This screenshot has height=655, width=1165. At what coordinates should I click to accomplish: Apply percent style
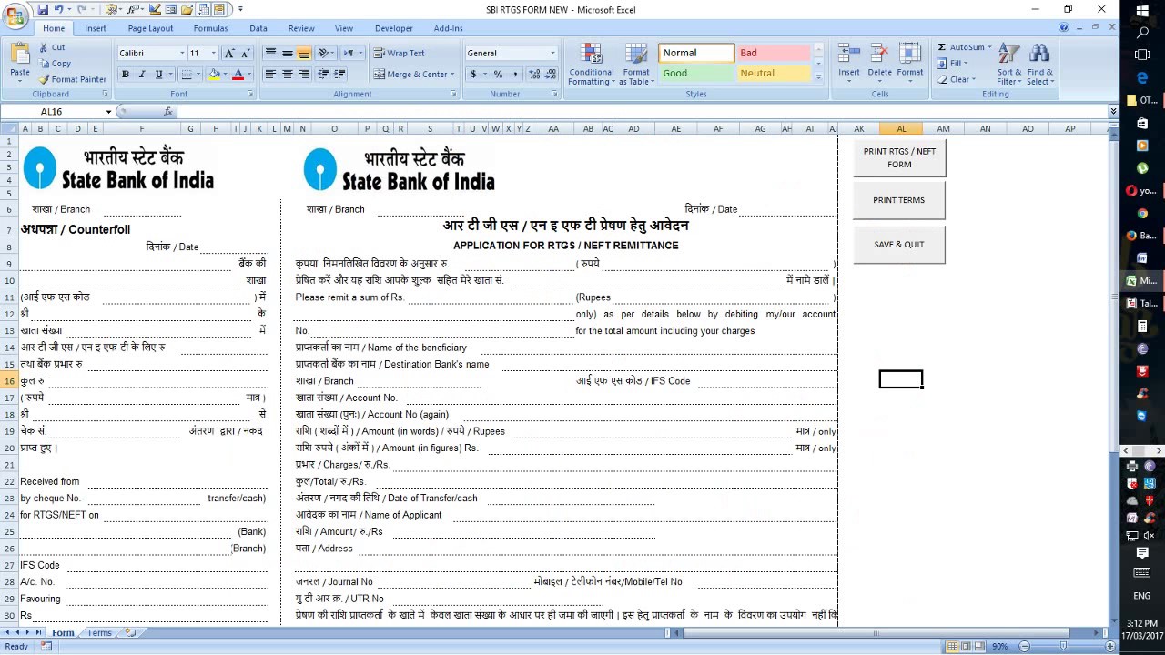pos(498,75)
